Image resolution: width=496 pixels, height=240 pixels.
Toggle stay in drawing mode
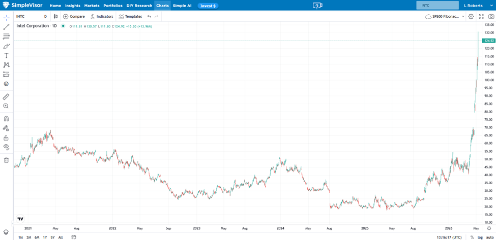tap(6, 128)
